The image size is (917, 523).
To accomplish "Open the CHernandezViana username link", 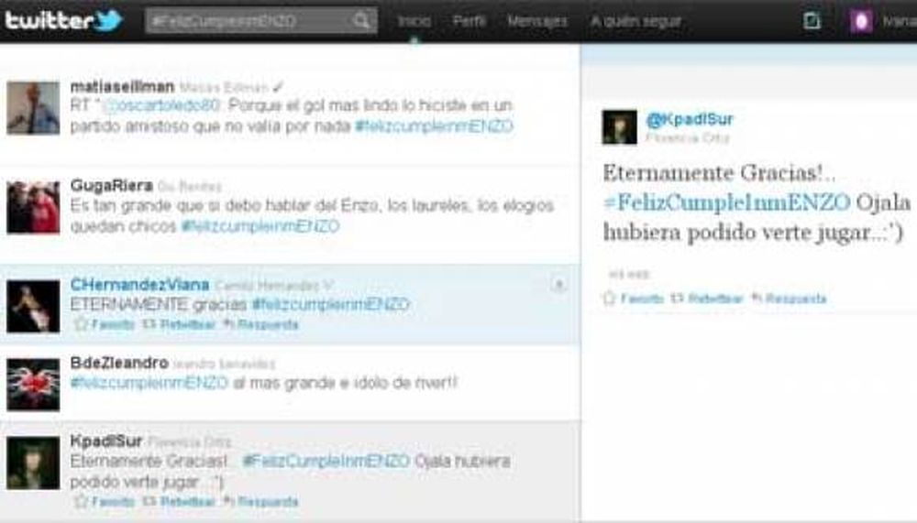I will pos(139,285).
